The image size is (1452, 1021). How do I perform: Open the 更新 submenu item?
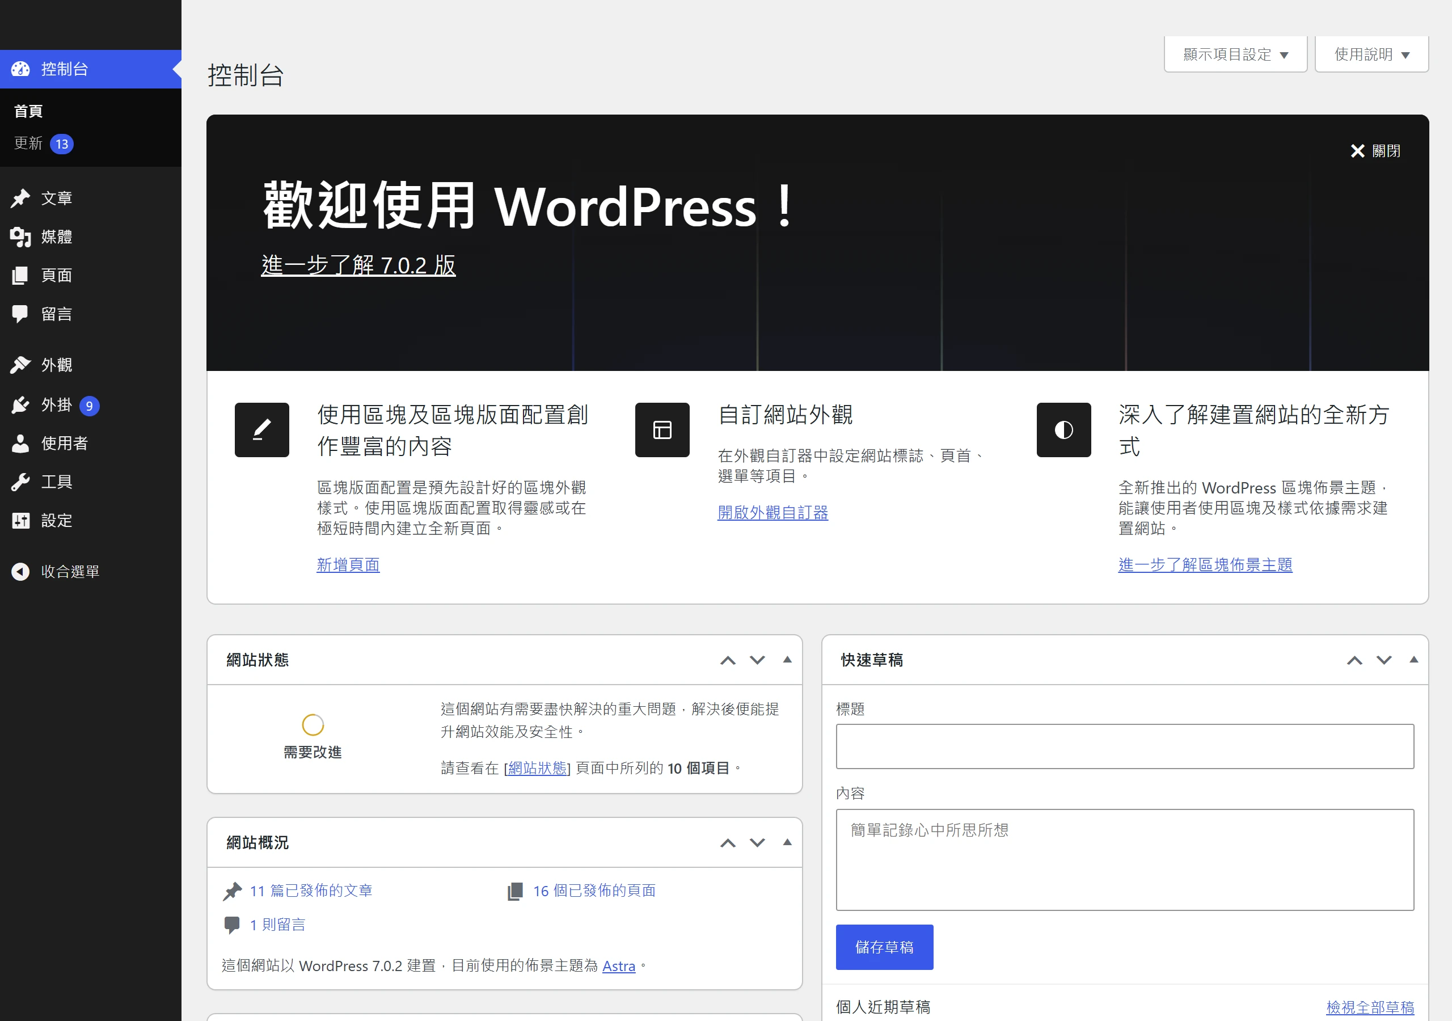coord(28,143)
